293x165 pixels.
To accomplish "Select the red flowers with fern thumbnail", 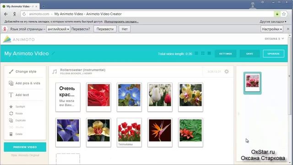I will pos(190,132).
